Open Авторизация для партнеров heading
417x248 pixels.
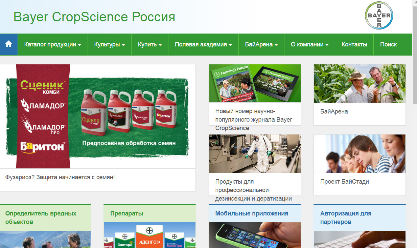[x=346, y=218]
